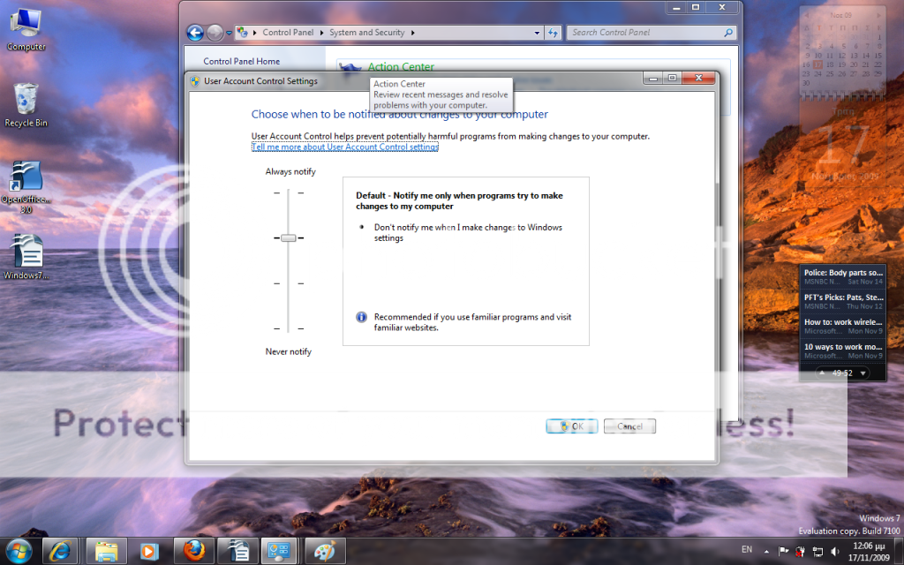This screenshot has height=565, width=904.
Task: Select the Control Panel breadcrumb
Action: click(288, 33)
